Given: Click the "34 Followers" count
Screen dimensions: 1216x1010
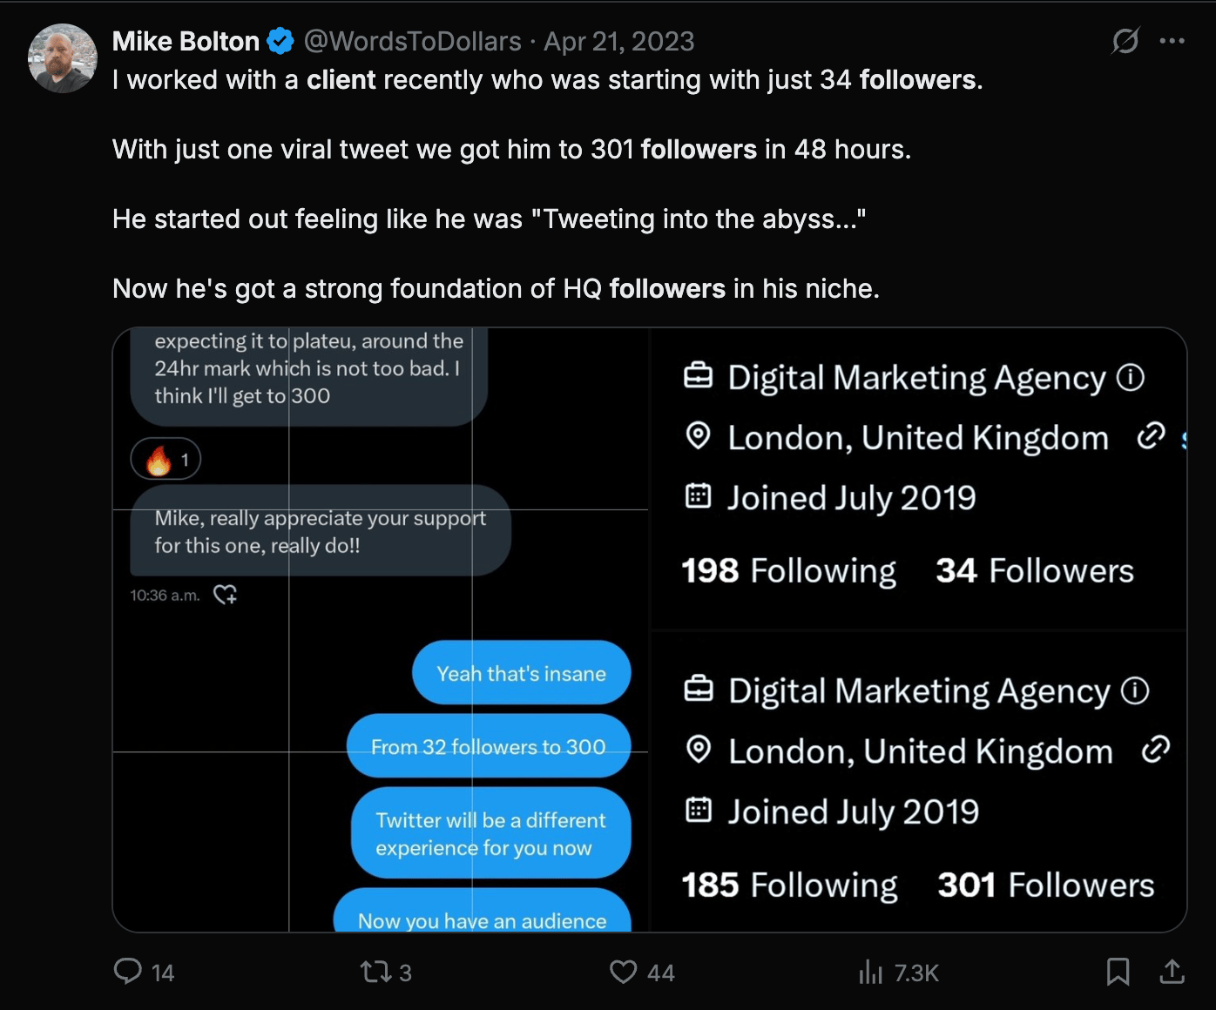Looking at the screenshot, I should (x=1034, y=571).
